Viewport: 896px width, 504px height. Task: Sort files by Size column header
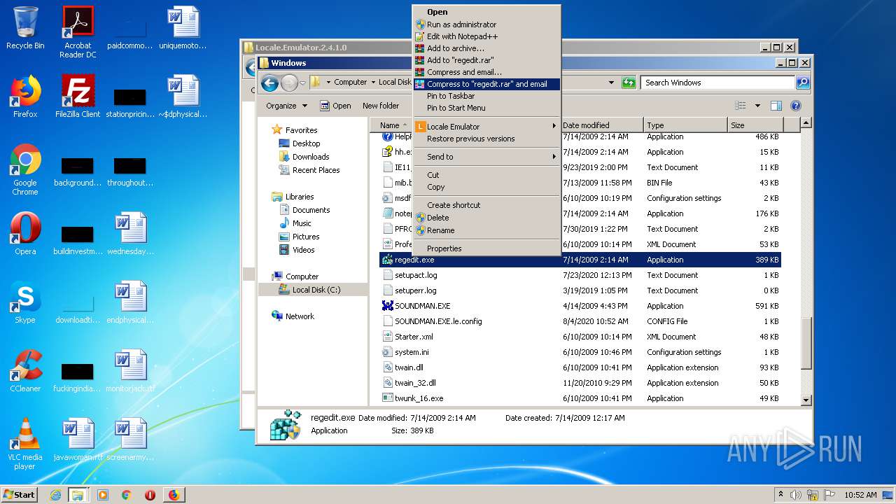pyautogui.click(x=755, y=125)
